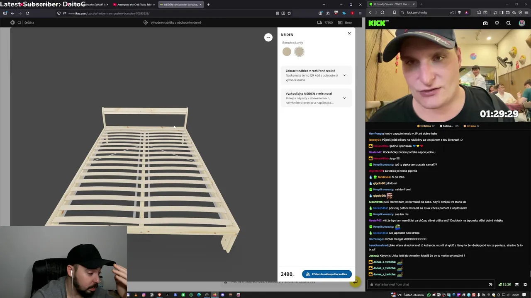
Task: Click weather widget '5°C Část. oblačno'
Action: click(408, 295)
